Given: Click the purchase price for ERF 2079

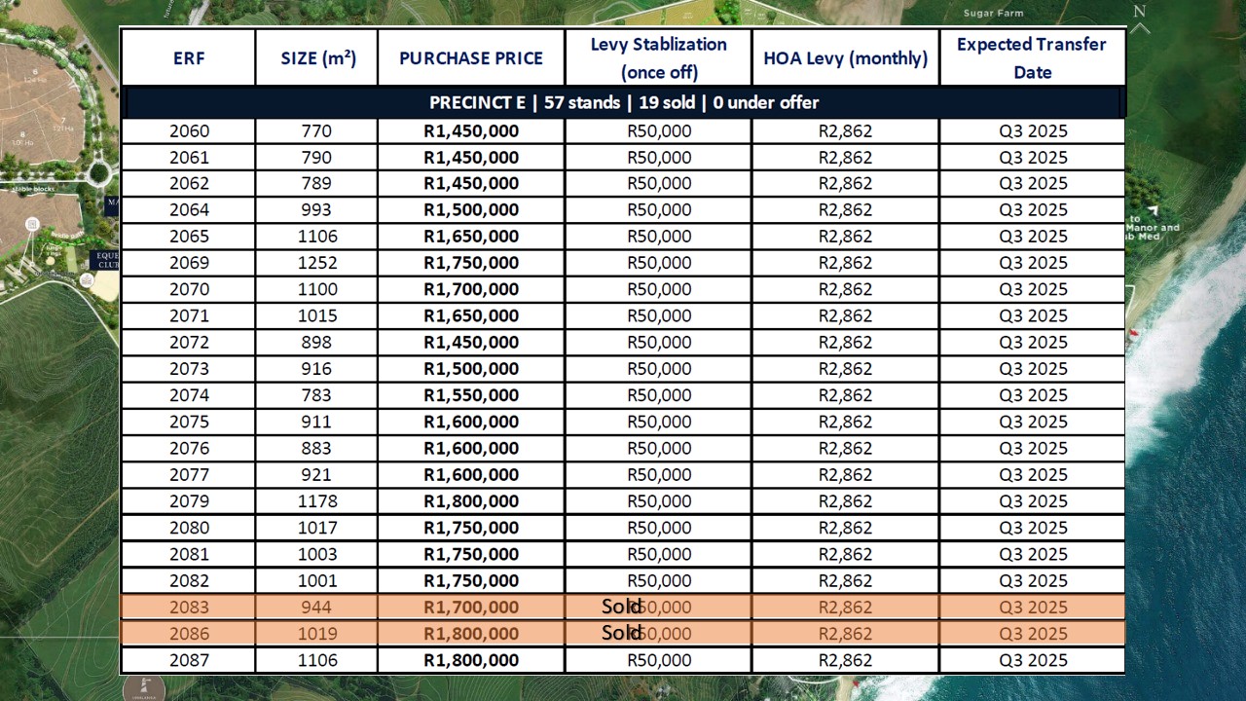Looking at the screenshot, I should coord(471,500).
